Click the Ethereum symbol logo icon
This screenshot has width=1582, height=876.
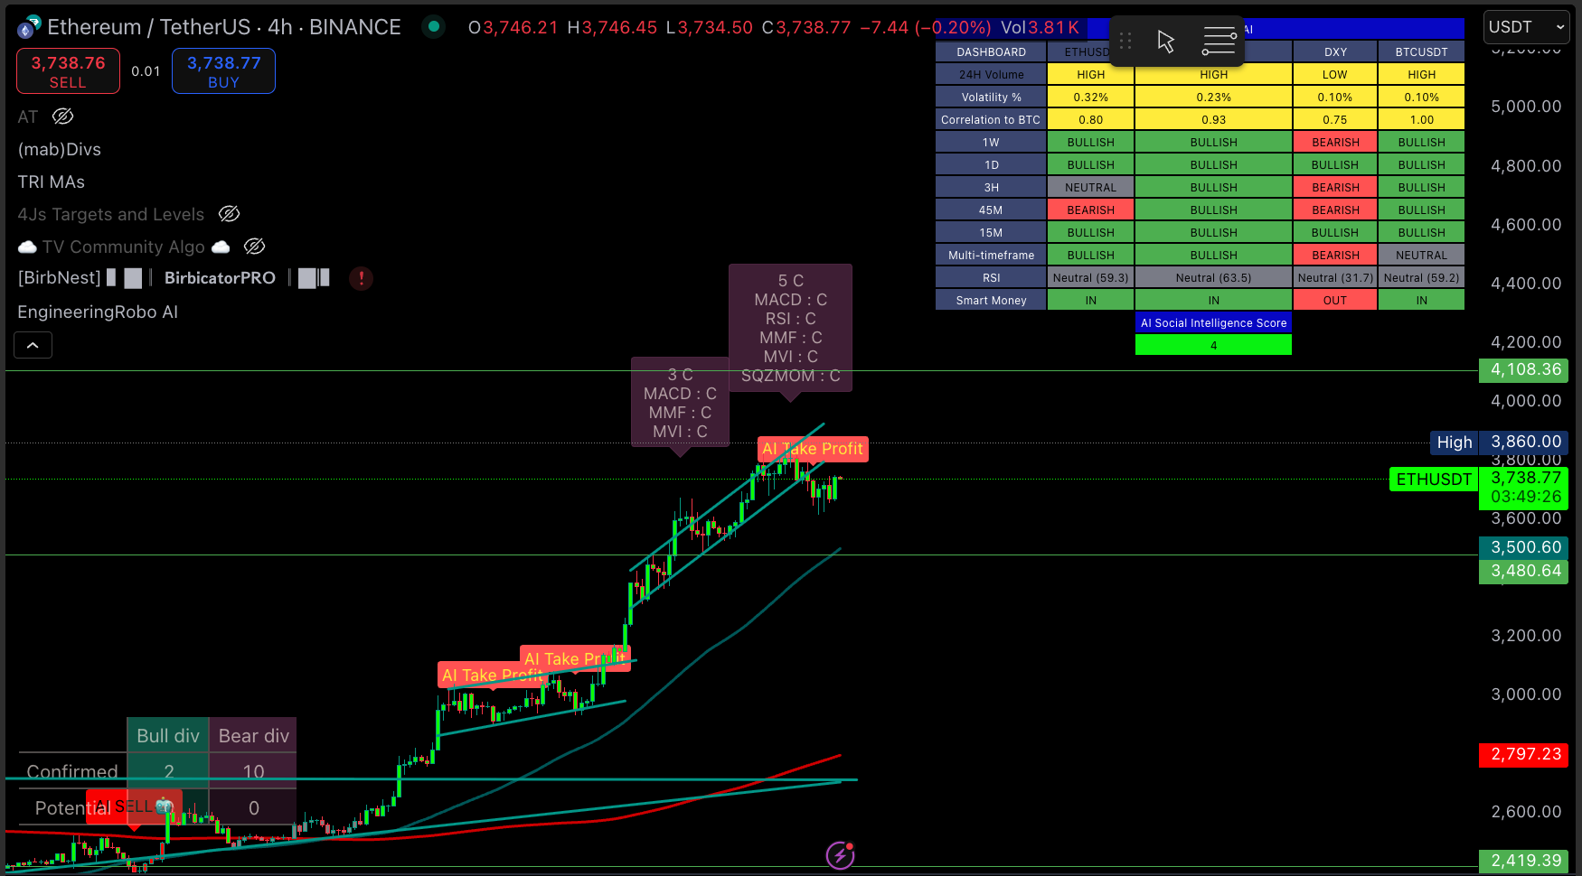pos(28,27)
